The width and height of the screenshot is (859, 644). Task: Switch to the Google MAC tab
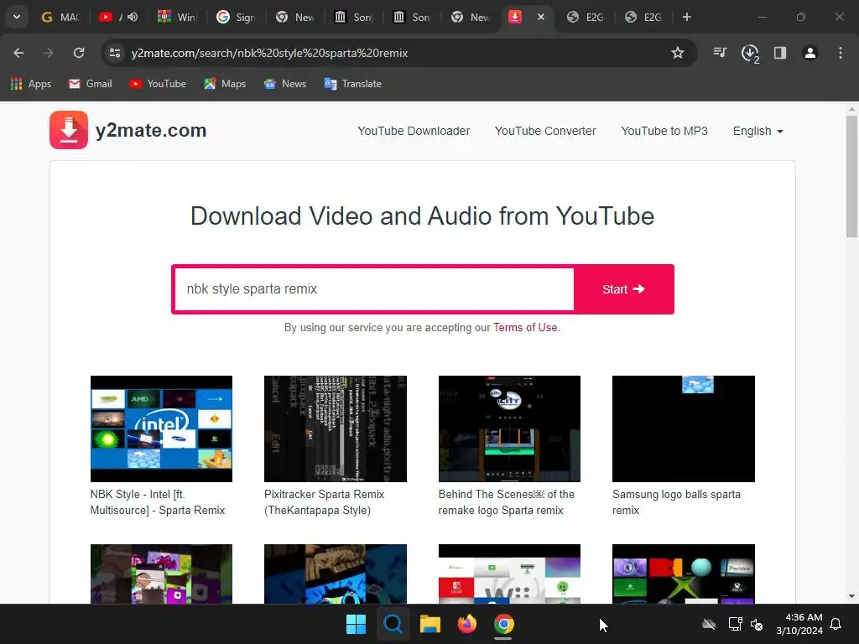tap(61, 17)
